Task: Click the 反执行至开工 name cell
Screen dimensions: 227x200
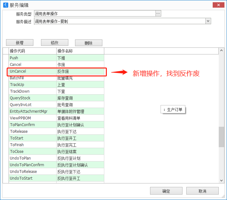Action: pos(80,178)
